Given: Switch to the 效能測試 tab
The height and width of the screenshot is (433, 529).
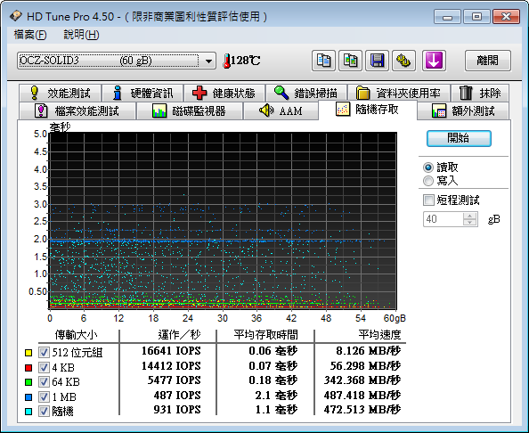Looking at the screenshot, I should point(60,93).
